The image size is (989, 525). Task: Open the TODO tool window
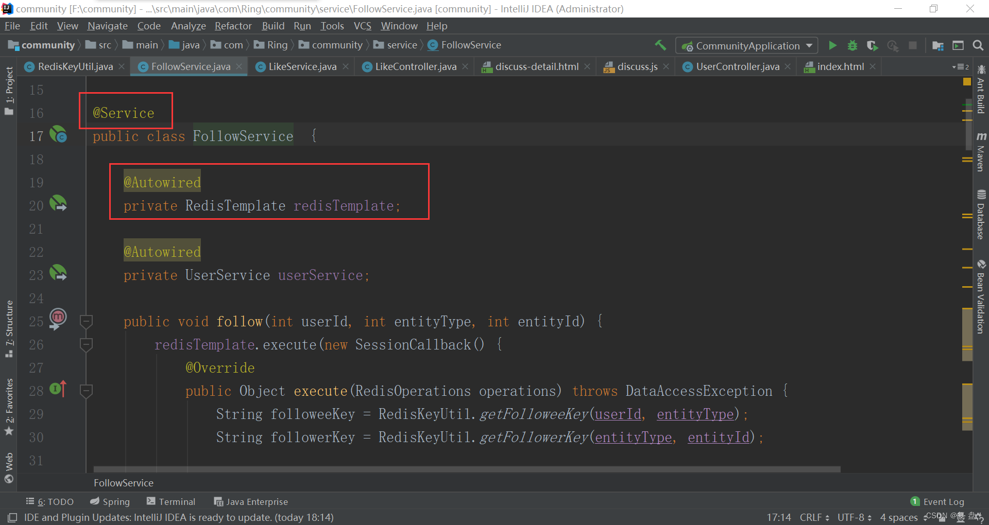[50, 501]
